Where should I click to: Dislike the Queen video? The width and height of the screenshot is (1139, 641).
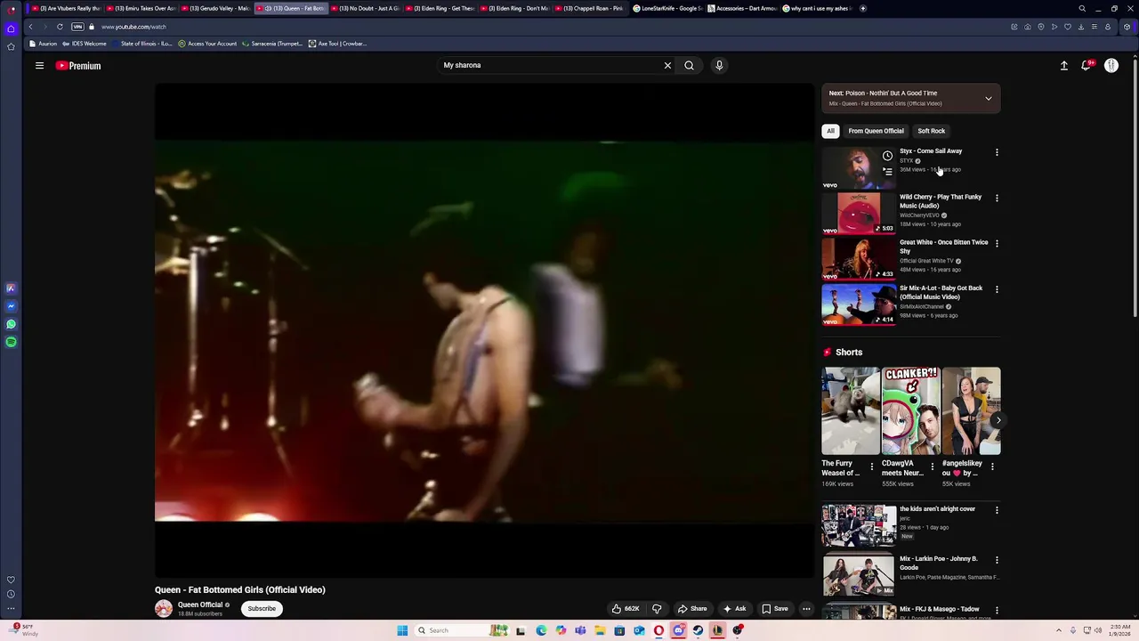(657, 609)
